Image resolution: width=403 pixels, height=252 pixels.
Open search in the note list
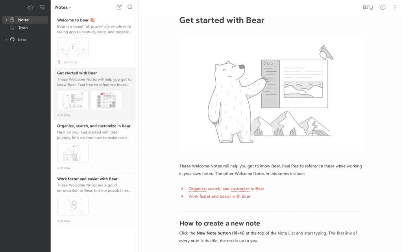click(x=130, y=7)
